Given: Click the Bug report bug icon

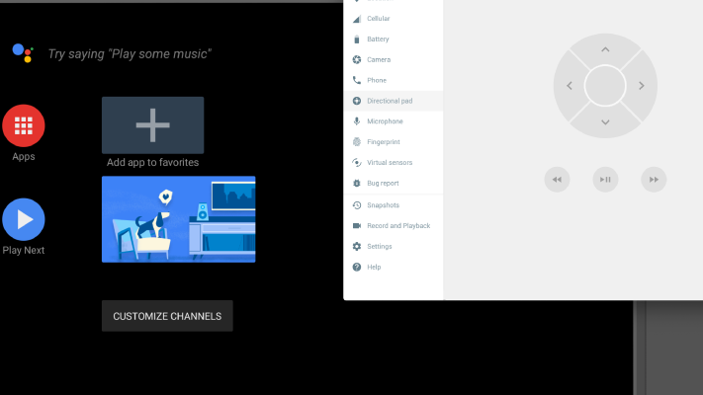Looking at the screenshot, I should coord(356,183).
